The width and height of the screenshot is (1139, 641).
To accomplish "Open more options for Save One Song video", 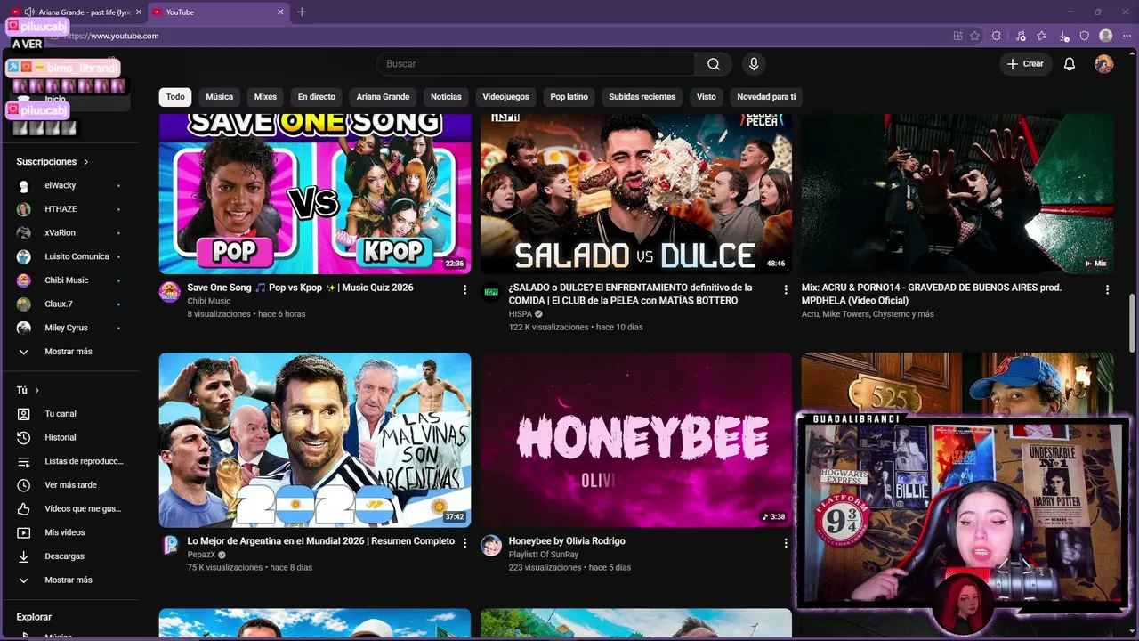I will click(464, 289).
